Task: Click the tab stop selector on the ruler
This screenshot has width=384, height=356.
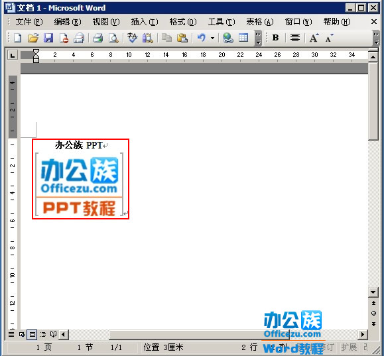Action: (12, 55)
